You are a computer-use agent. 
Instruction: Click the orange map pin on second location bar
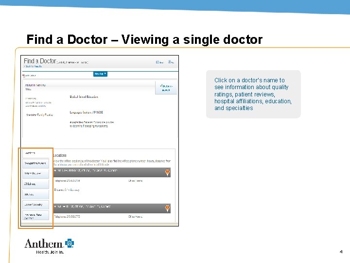click(167, 208)
